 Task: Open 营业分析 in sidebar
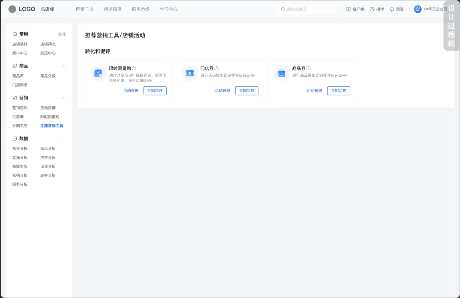coord(20,149)
